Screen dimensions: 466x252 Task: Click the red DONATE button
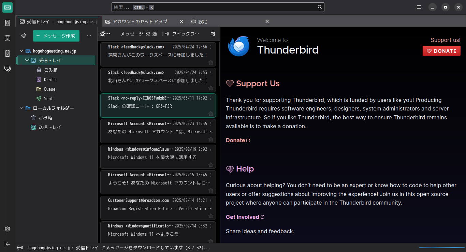[x=441, y=51]
